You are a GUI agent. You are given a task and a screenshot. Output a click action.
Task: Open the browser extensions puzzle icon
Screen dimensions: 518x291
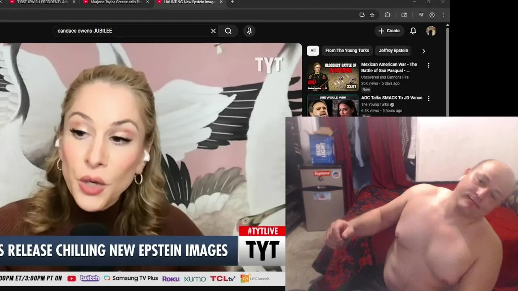388,15
